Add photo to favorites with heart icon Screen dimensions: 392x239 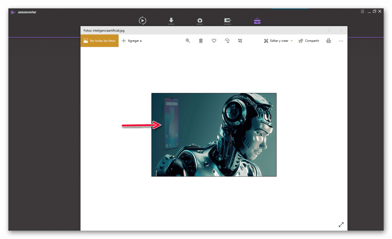[214, 41]
